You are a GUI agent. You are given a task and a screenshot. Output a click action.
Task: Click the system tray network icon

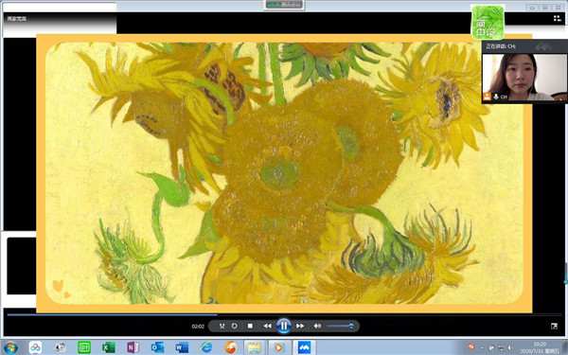(x=501, y=347)
